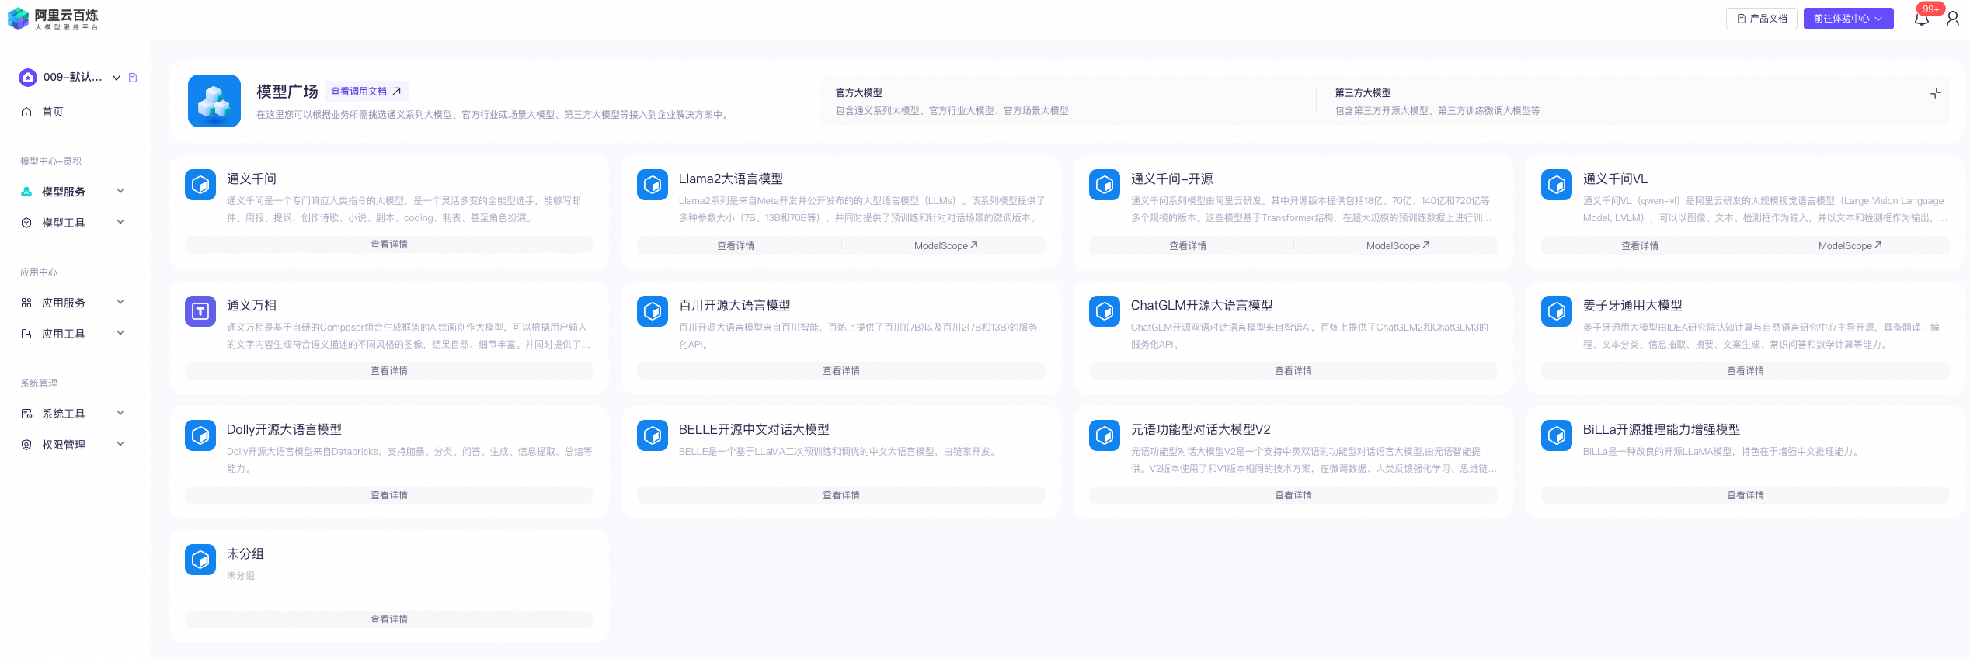This screenshot has width=1970, height=659.
Task: Click the plus icon in the banner
Action: click(1936, 93)
